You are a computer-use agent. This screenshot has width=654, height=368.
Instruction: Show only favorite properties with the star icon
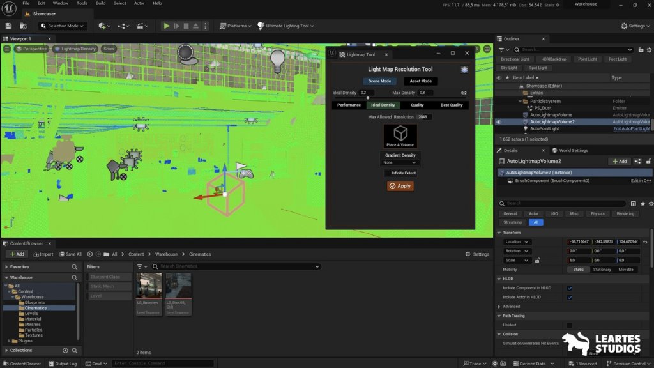coord(643,204)
